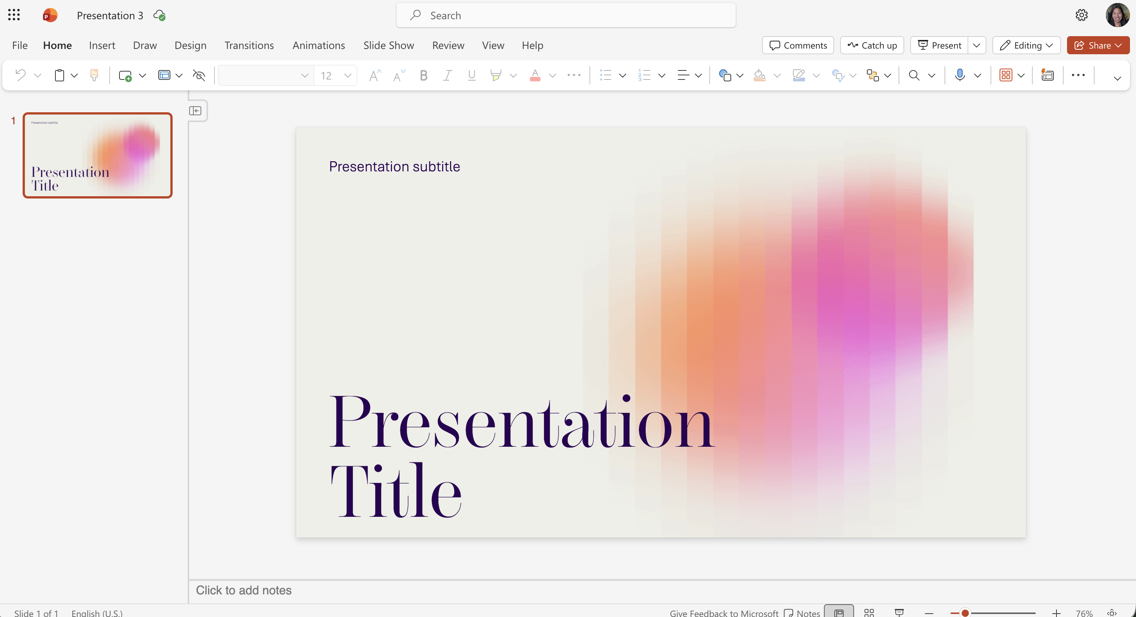
Task: Open the Comments pane
Action: [x=798, y=46]
